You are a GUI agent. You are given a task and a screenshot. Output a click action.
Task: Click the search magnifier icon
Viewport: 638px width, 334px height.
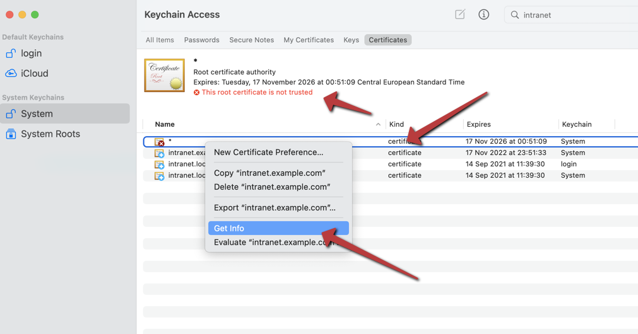515,15
